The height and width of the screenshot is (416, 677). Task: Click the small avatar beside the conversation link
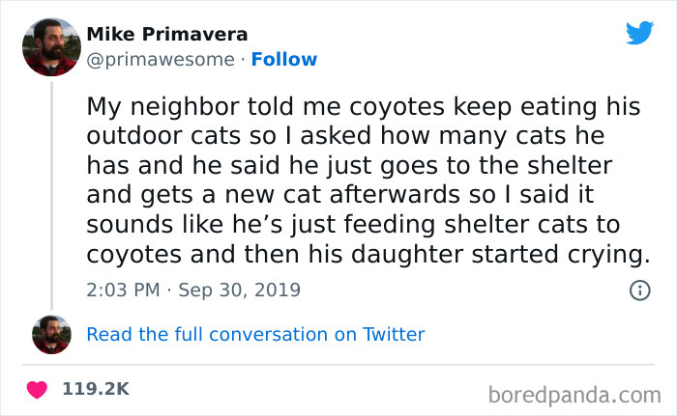51,334
